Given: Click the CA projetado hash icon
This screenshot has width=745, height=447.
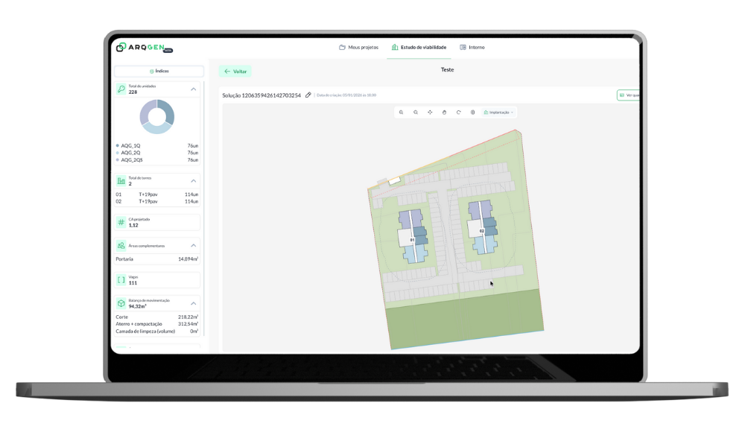Looking at the screenshot, I should [x=121, y=222].
